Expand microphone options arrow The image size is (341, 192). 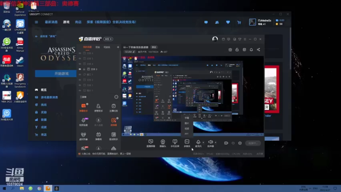pyautogui.click(x=203, y=143)
